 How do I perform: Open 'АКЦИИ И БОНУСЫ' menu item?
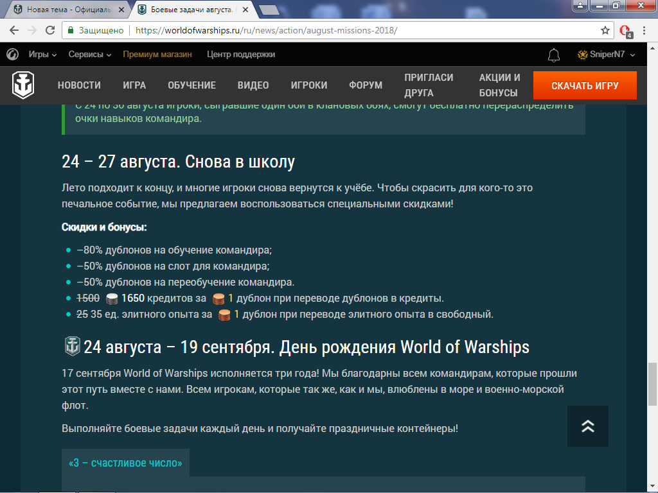pos(499,85)
